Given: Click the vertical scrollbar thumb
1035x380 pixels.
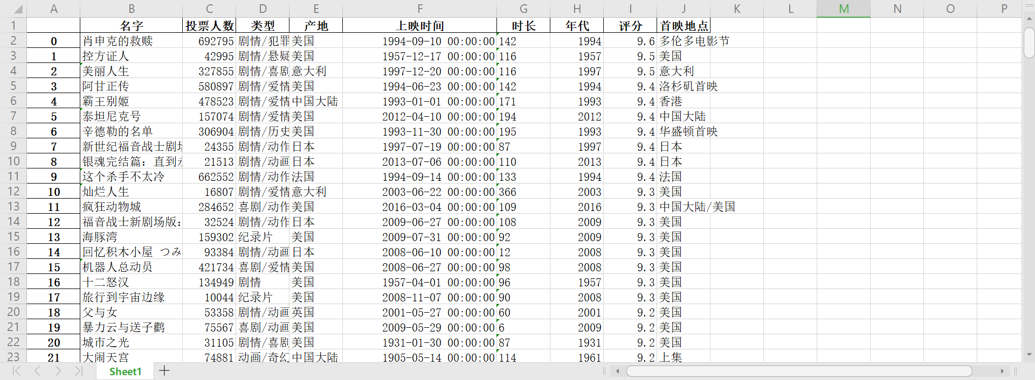Looking at the screenshot, I should (x=1029, y=42).
